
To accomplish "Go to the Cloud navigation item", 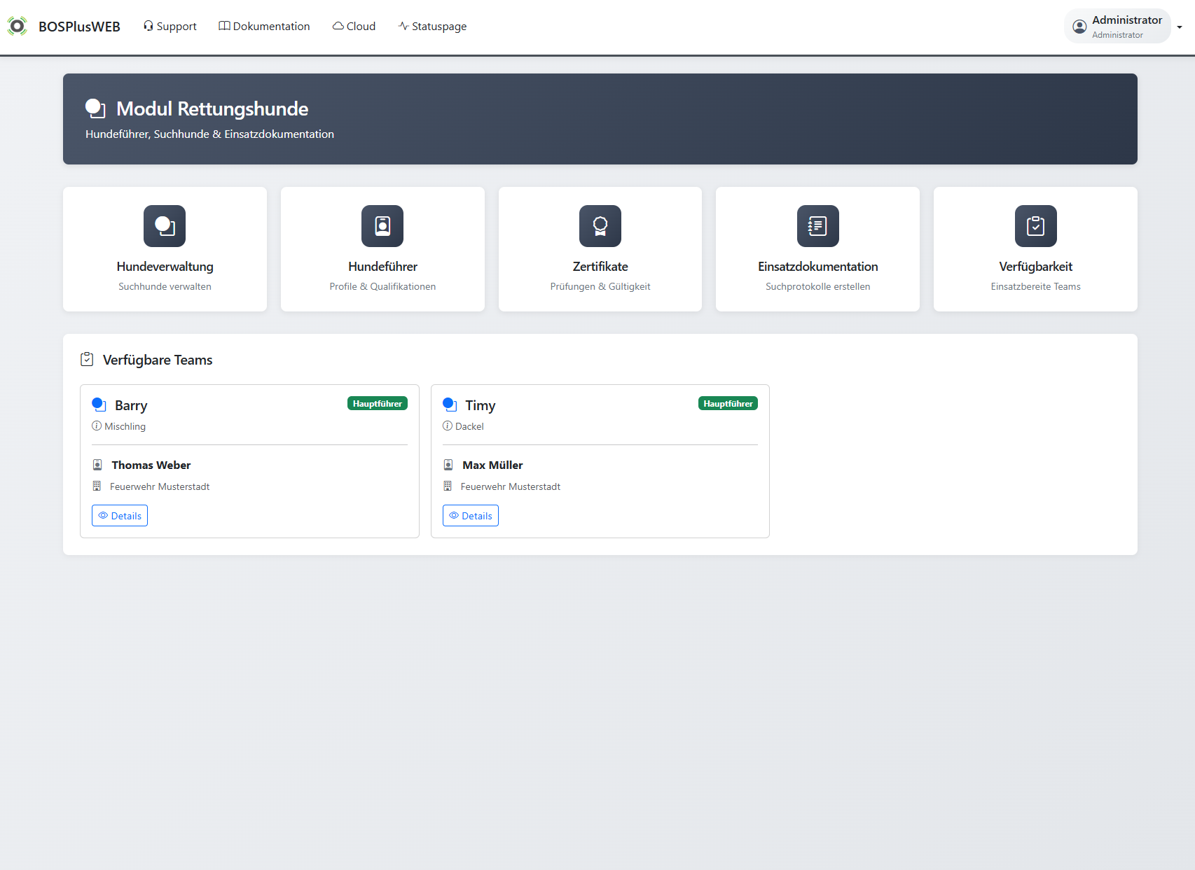I will [354, 27].
